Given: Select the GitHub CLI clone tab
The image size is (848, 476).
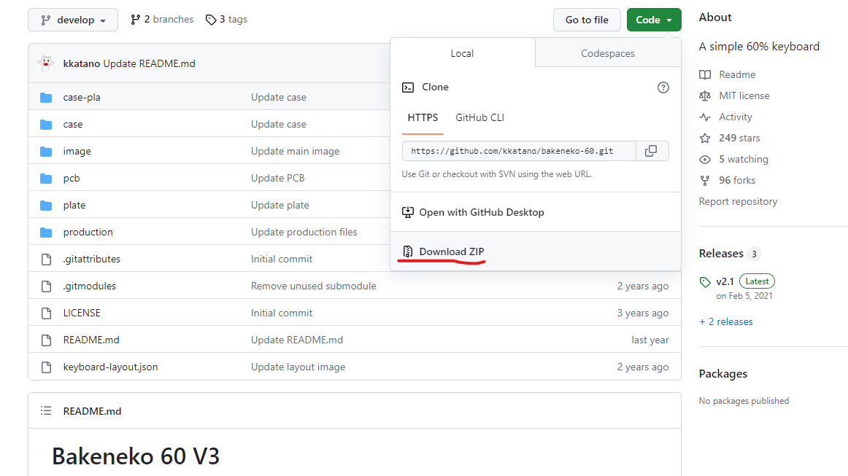Looking at the screenshot, I should [479, 118].
